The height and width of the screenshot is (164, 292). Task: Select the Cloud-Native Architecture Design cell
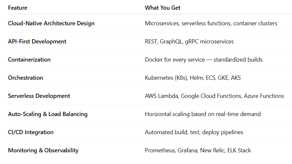coord(51,23)
